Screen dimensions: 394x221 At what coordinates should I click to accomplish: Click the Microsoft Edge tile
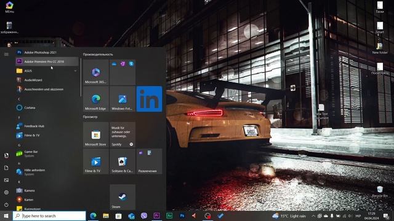pos(96,99)
